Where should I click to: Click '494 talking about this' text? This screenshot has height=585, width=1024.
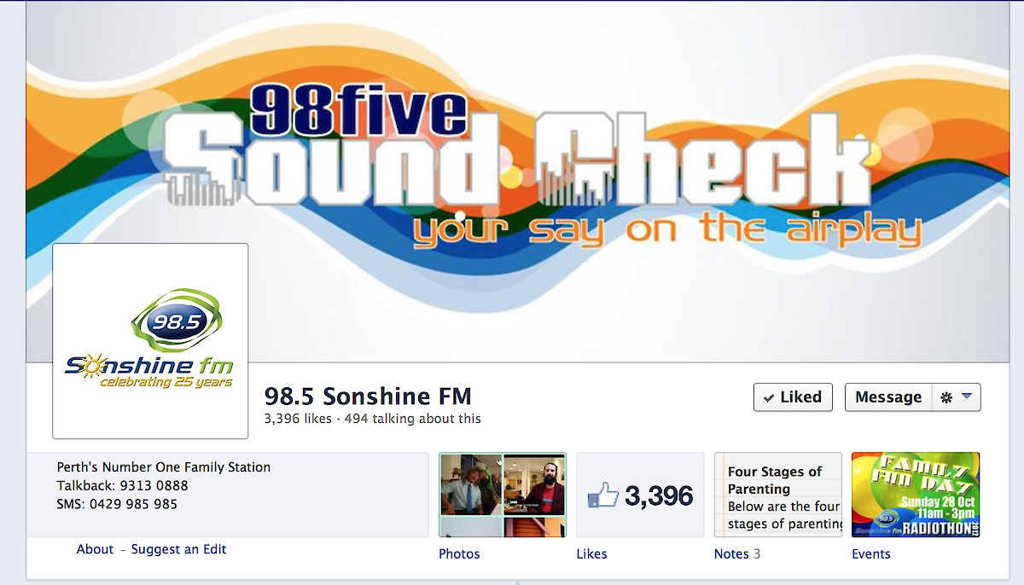pos(412,419)
